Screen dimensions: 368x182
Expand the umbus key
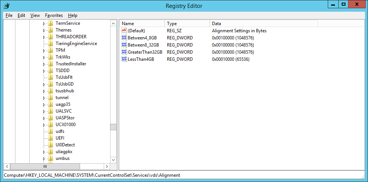point(44,159)
